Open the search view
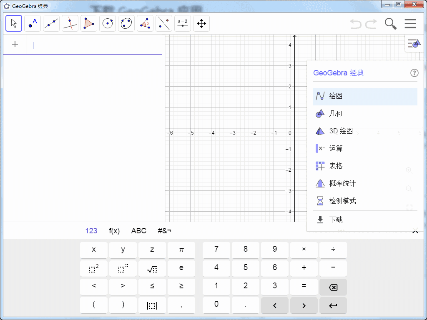Viewport: 427px width, 320px height. [390, 24]
